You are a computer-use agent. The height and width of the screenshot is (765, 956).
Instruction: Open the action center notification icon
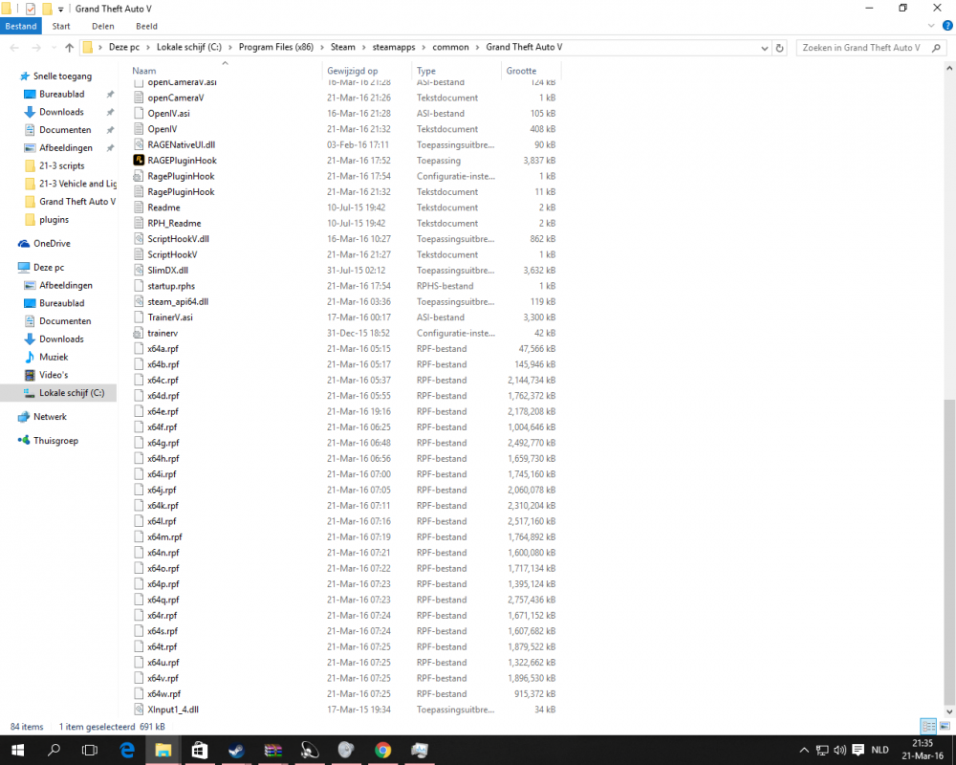point(858,750)
